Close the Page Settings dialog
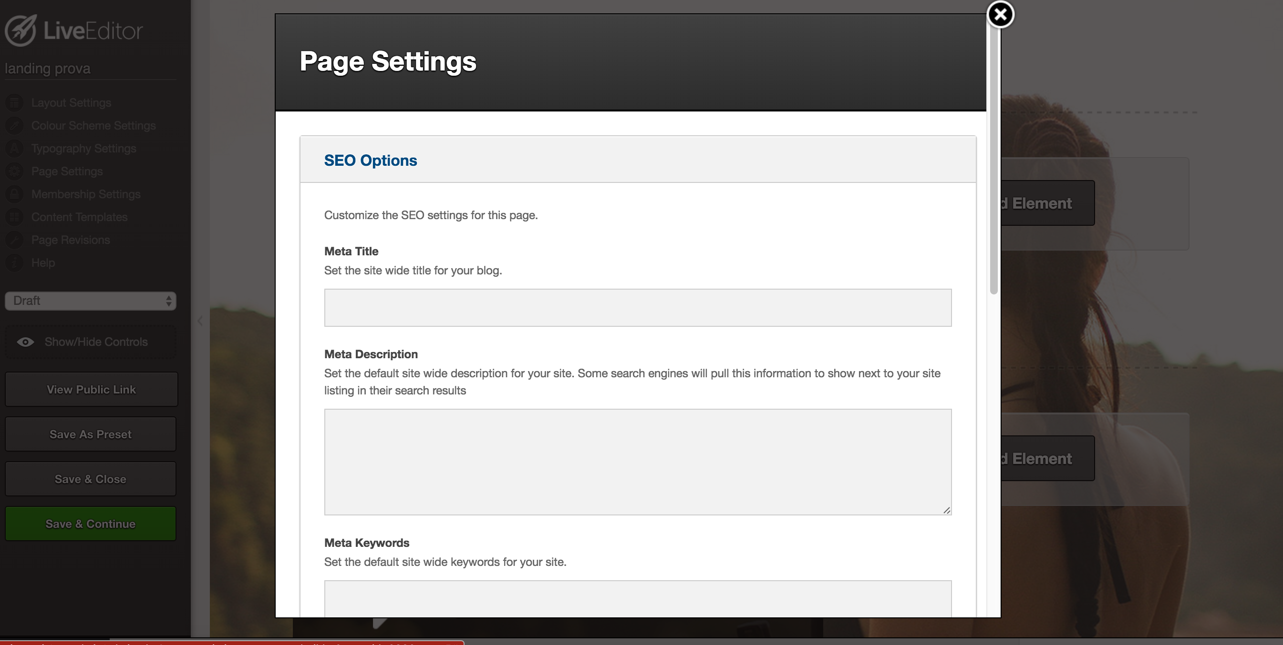The height and width of the screenshot is (645, 1283). tap(1000, 14)
